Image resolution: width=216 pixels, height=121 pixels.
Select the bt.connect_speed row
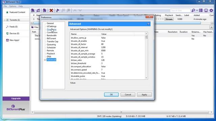[107, 70]
